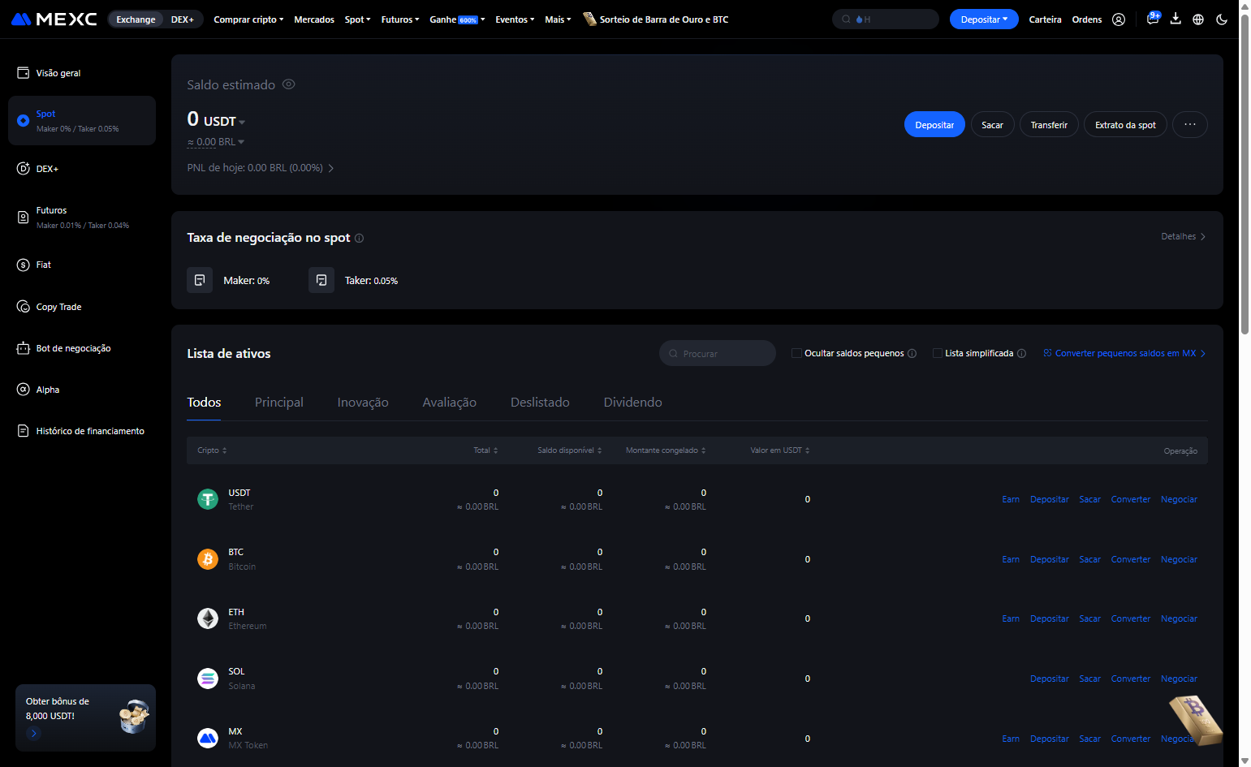This screenshot has height=767, width=1251.
Task: Toggle dark mode moon icon
Action: coord(1222,19)
